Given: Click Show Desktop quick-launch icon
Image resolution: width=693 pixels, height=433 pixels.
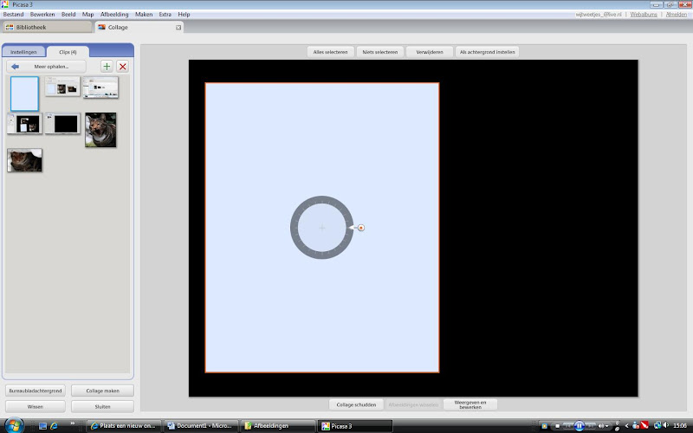Looking at the screenshot, I should 42,426.
